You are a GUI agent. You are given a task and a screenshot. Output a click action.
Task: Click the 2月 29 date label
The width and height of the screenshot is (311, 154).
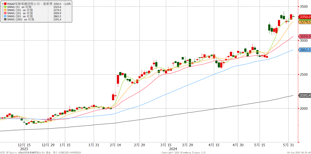[x=140, y=145]
